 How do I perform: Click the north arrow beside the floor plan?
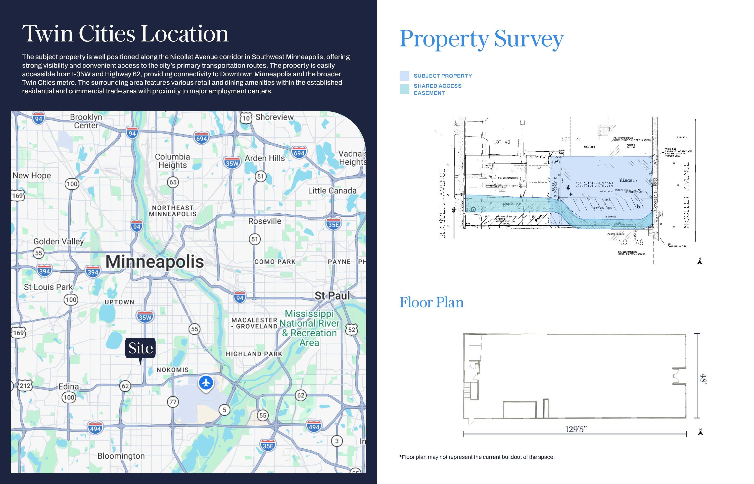700,432
